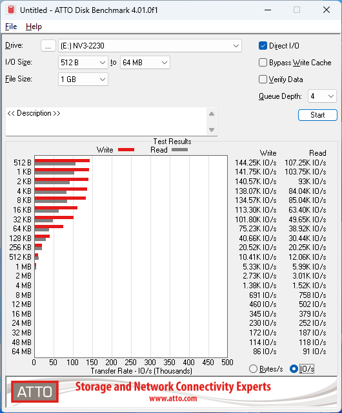This screenshot has width=342, height=413.
Task: Open the File Size dropdown
Action: [83, 79]
